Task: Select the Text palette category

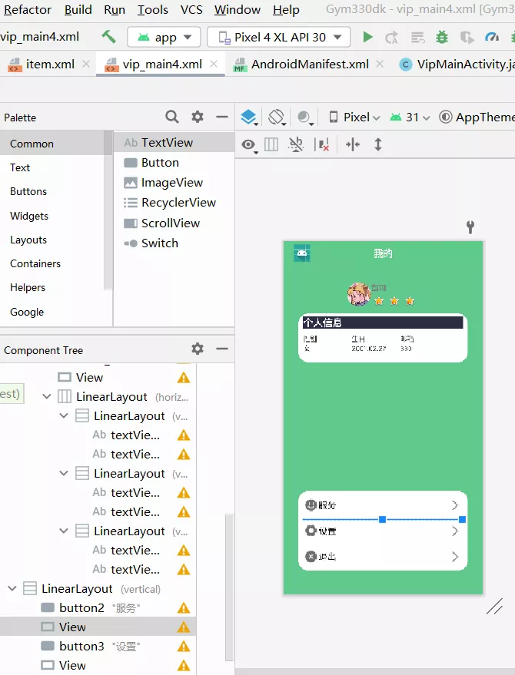Action: 51,167
